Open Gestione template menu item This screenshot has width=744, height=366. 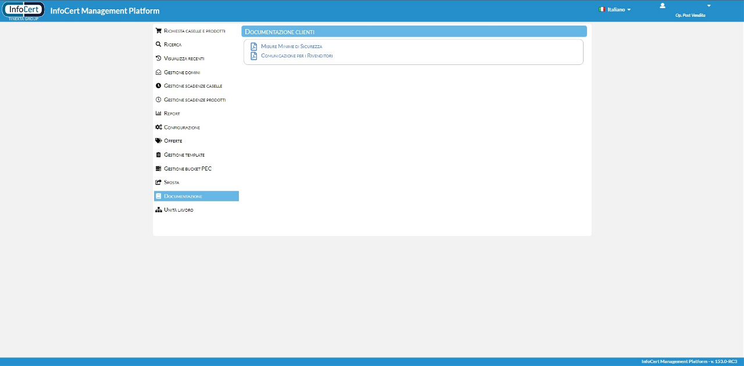(x=184, y=155)
